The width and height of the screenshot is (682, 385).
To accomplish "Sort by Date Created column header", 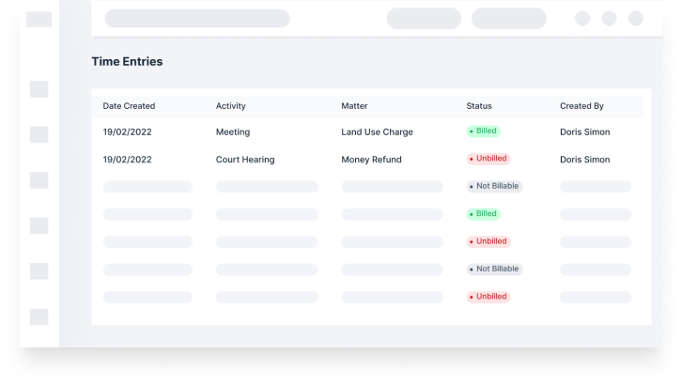I will pyautogui.click(x=129, y=106).
